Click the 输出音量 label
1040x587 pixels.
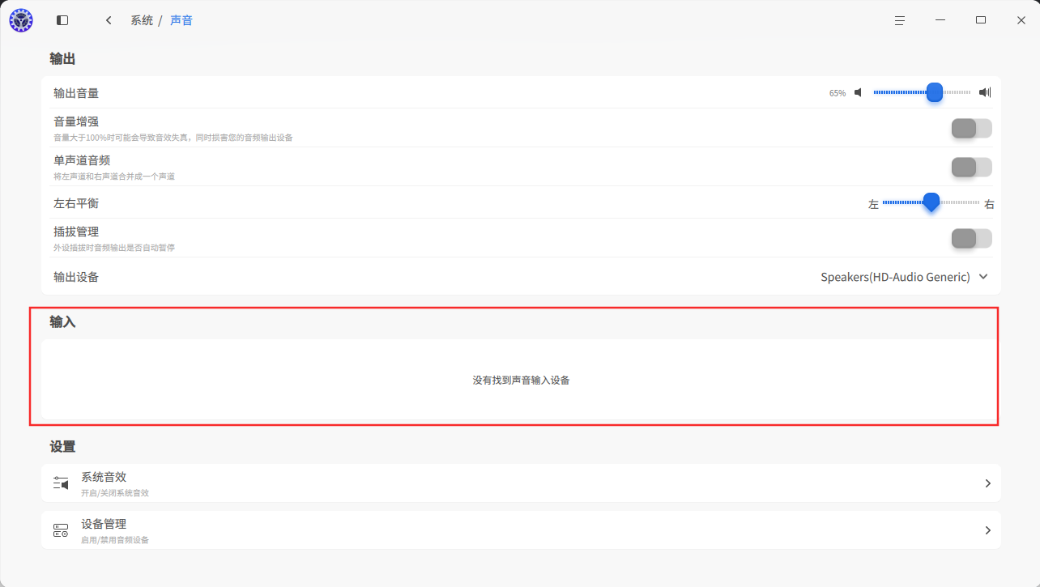tap(76, 93)
